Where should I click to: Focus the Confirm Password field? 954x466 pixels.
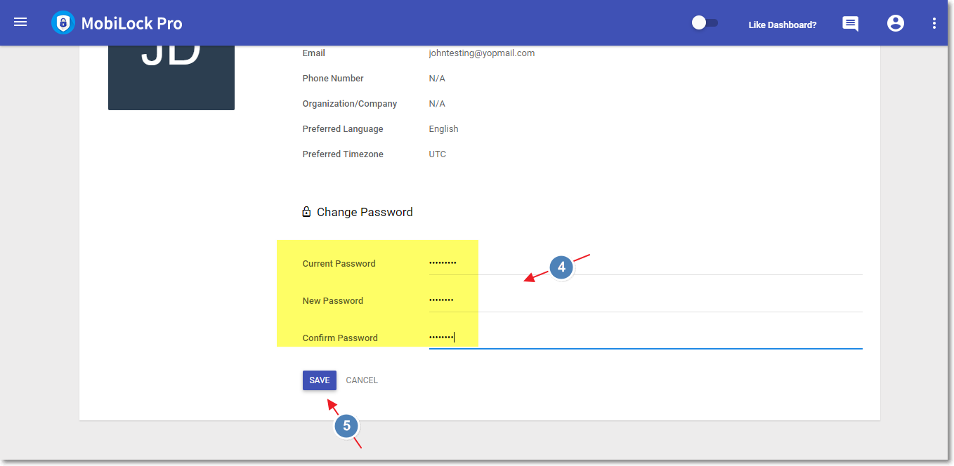tap(646, 338)
